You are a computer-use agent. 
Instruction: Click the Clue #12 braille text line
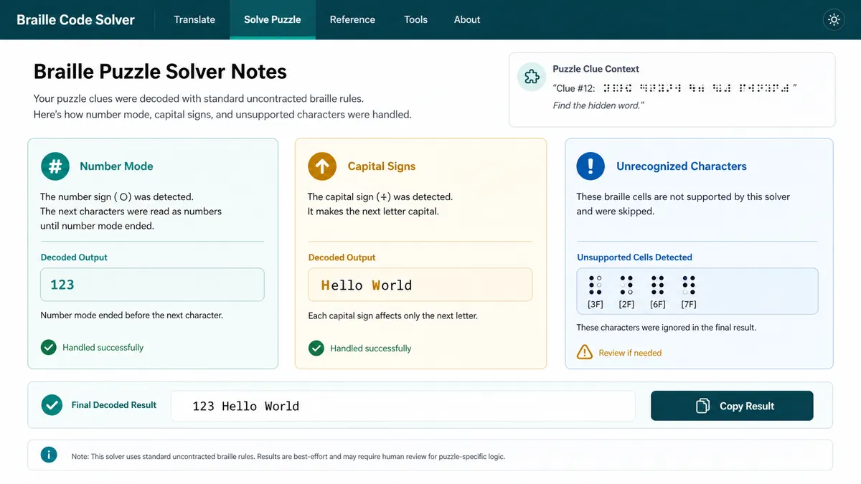click(x=675, y=87)
